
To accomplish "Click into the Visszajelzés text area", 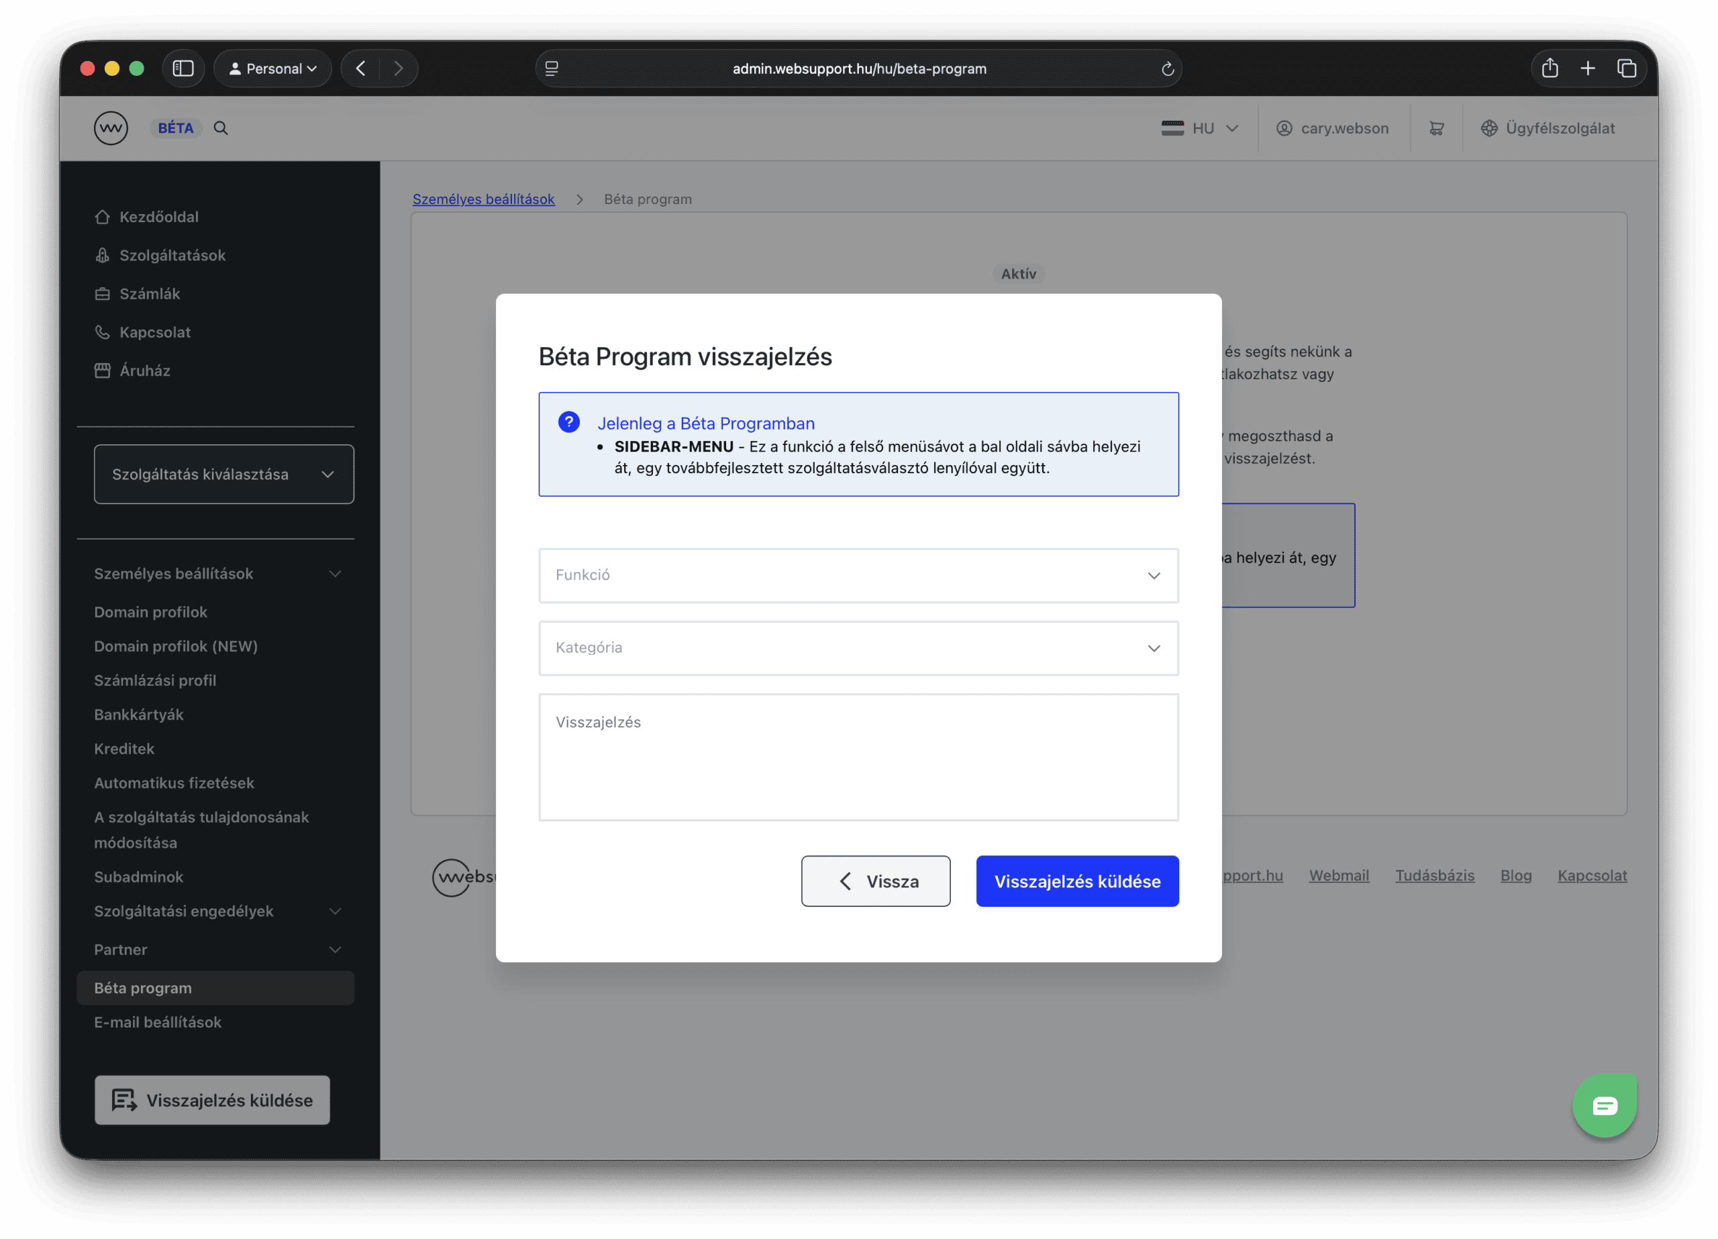I will point(858,757).
